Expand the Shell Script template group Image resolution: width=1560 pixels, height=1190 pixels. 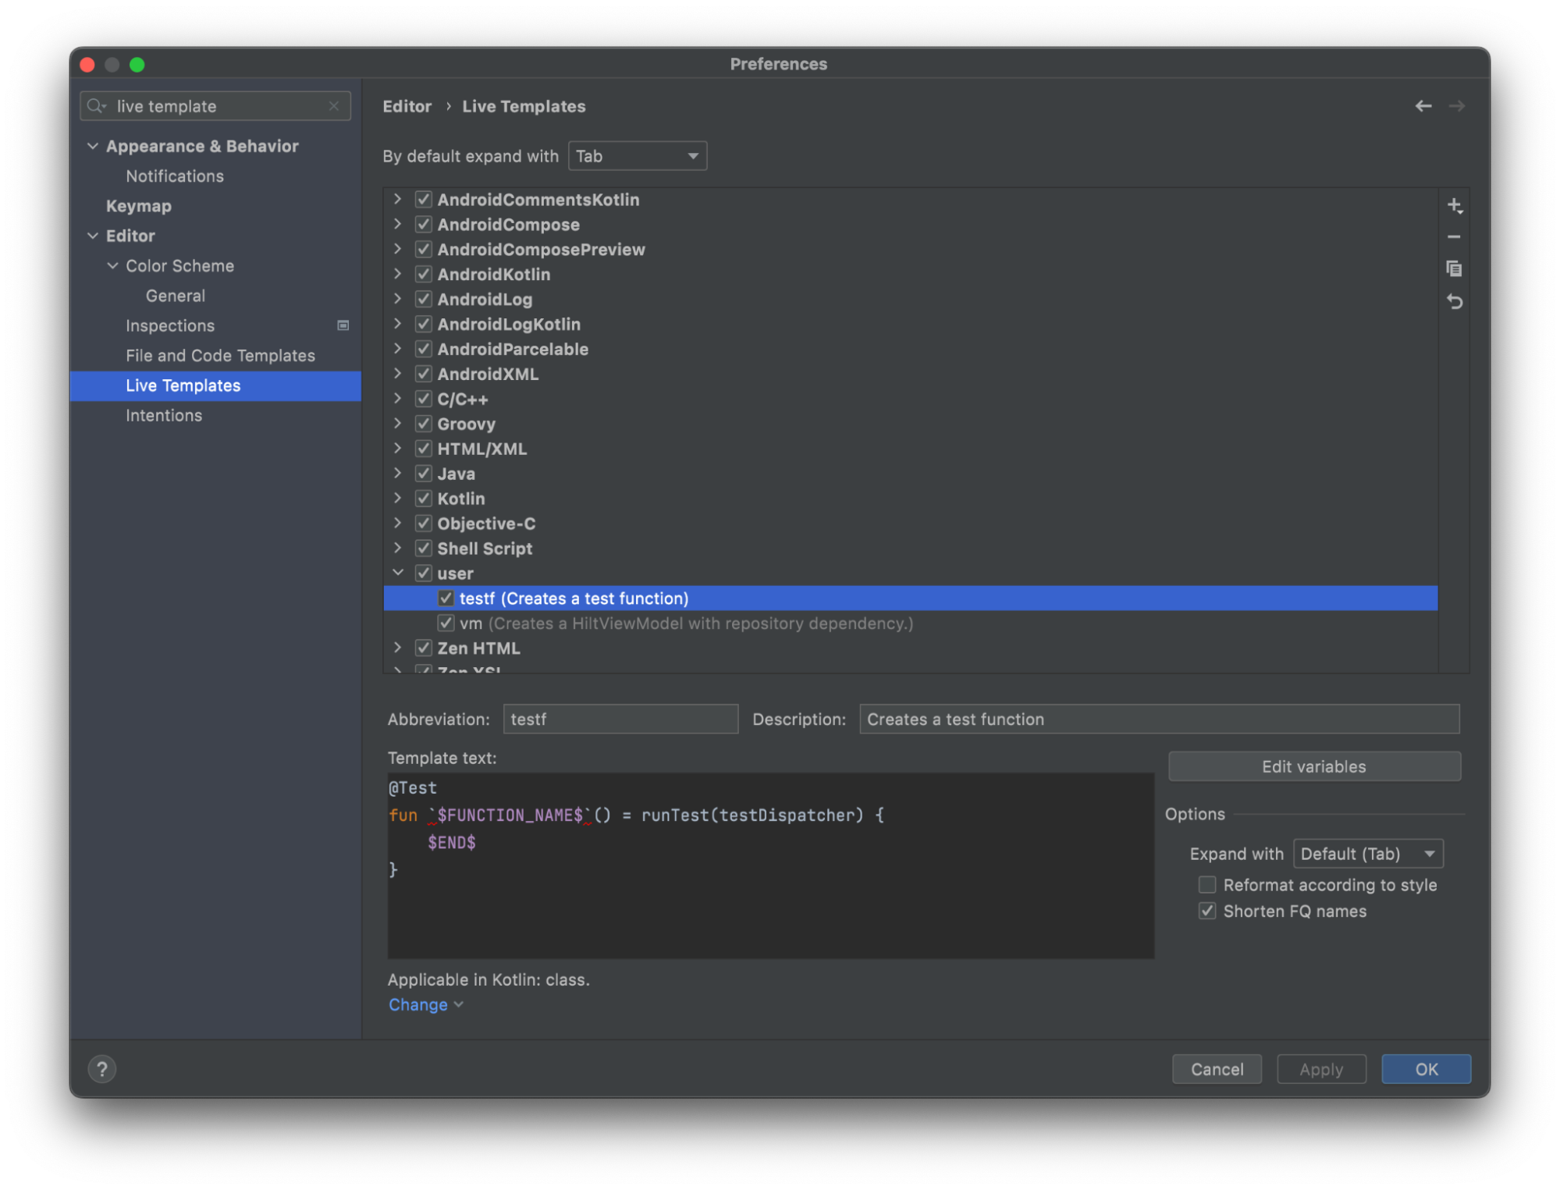[x=397, y=548]
